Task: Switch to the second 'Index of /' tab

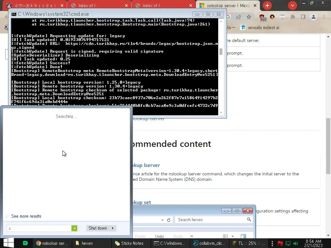Action: 163,5
